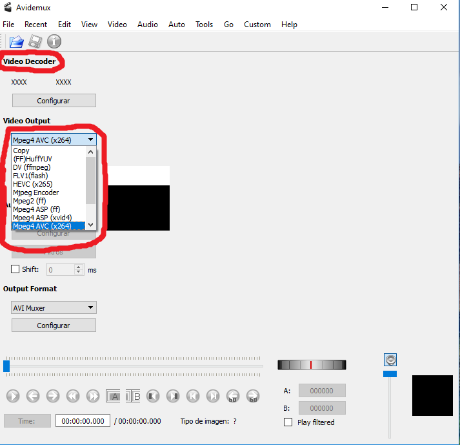Pick Mpeg4 ASP (xvid4) option

click(48, 218)
